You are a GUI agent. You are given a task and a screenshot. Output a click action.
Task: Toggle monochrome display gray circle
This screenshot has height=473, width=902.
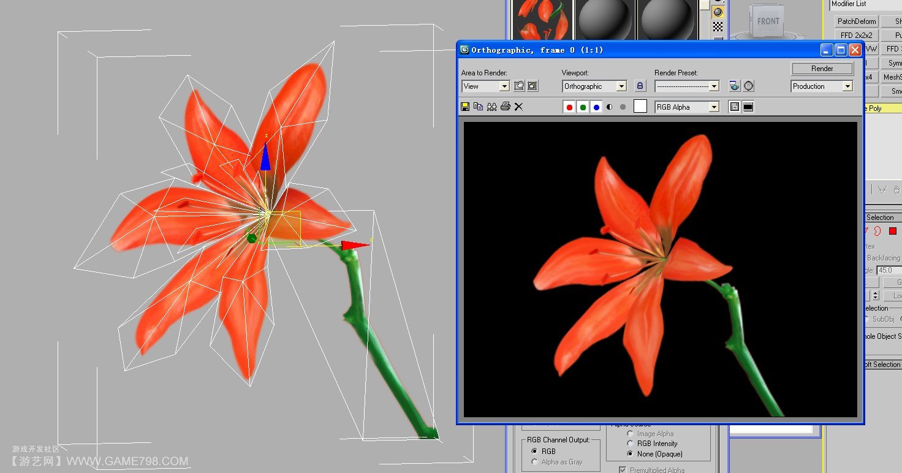coord(623,107)
